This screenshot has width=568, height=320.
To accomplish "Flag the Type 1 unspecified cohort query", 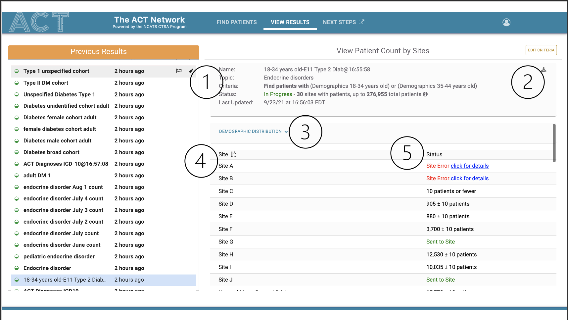I will coord(179,71).
